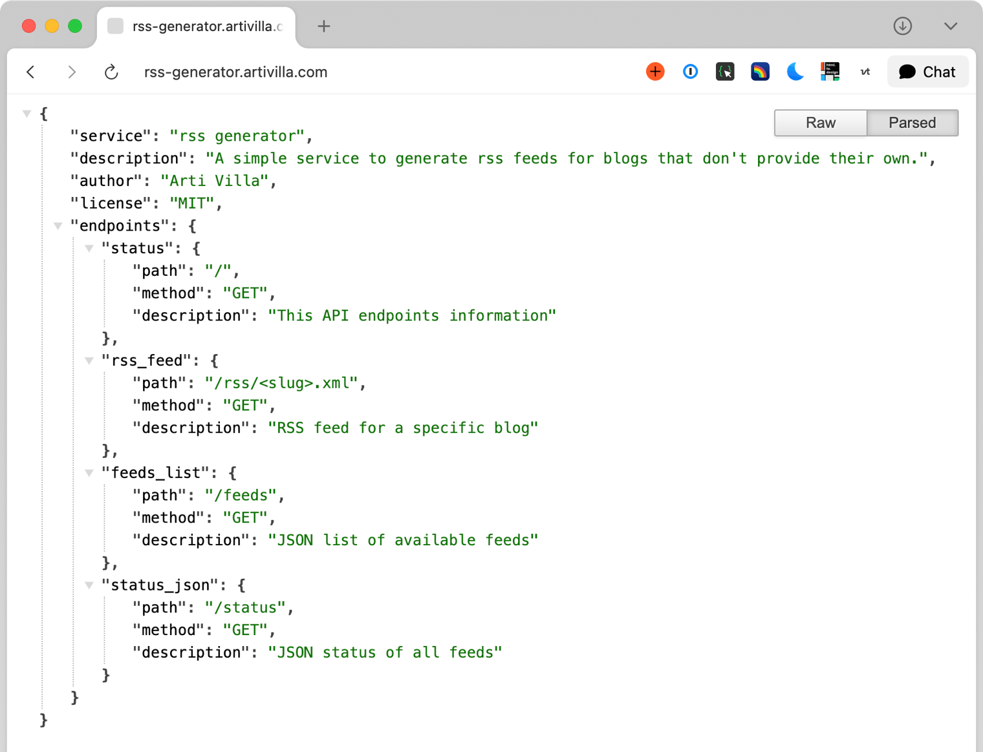Click the "GET" method value under rss_feed
The height and width of the screenshot is (752, 983).
(x=246, y=406)
